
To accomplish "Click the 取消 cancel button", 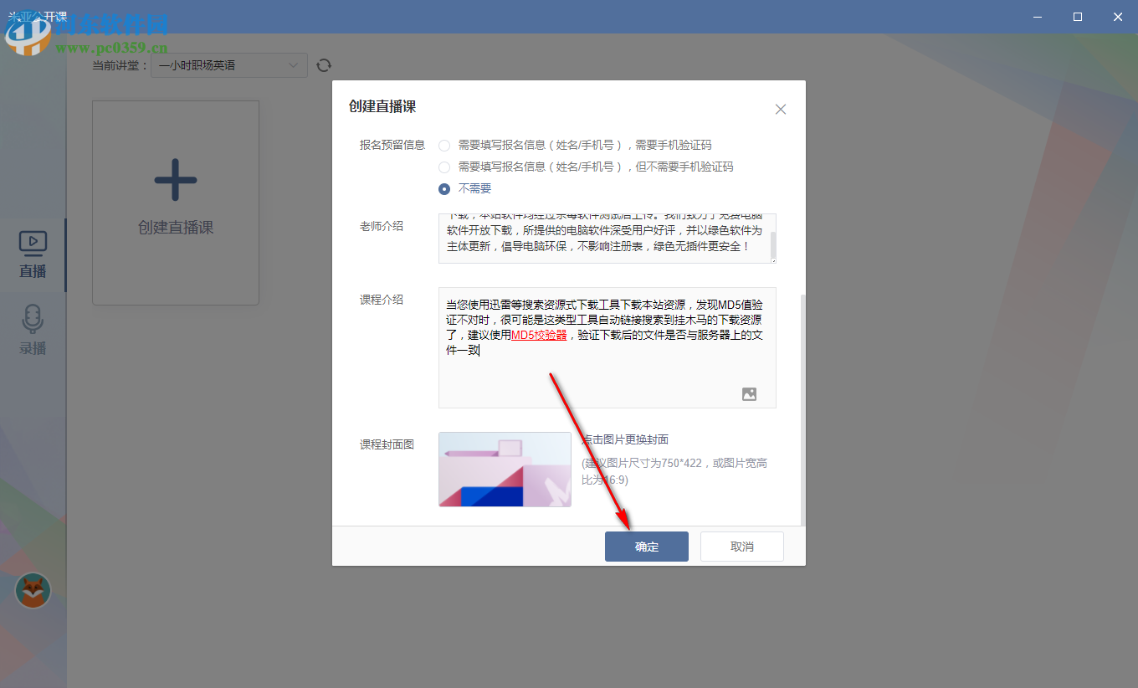I will click(741, 546).
